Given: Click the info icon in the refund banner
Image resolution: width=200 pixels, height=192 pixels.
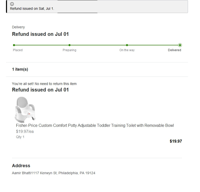Looking at the screenshot, I should [x=12, y=4].
